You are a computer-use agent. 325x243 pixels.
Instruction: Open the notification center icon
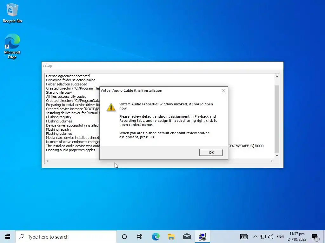coord(315,237)
